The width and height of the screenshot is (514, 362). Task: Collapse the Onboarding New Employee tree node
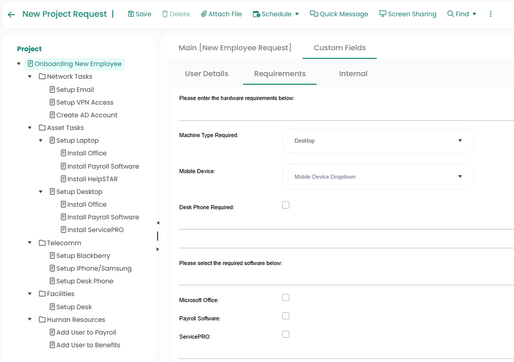point(19,64)
